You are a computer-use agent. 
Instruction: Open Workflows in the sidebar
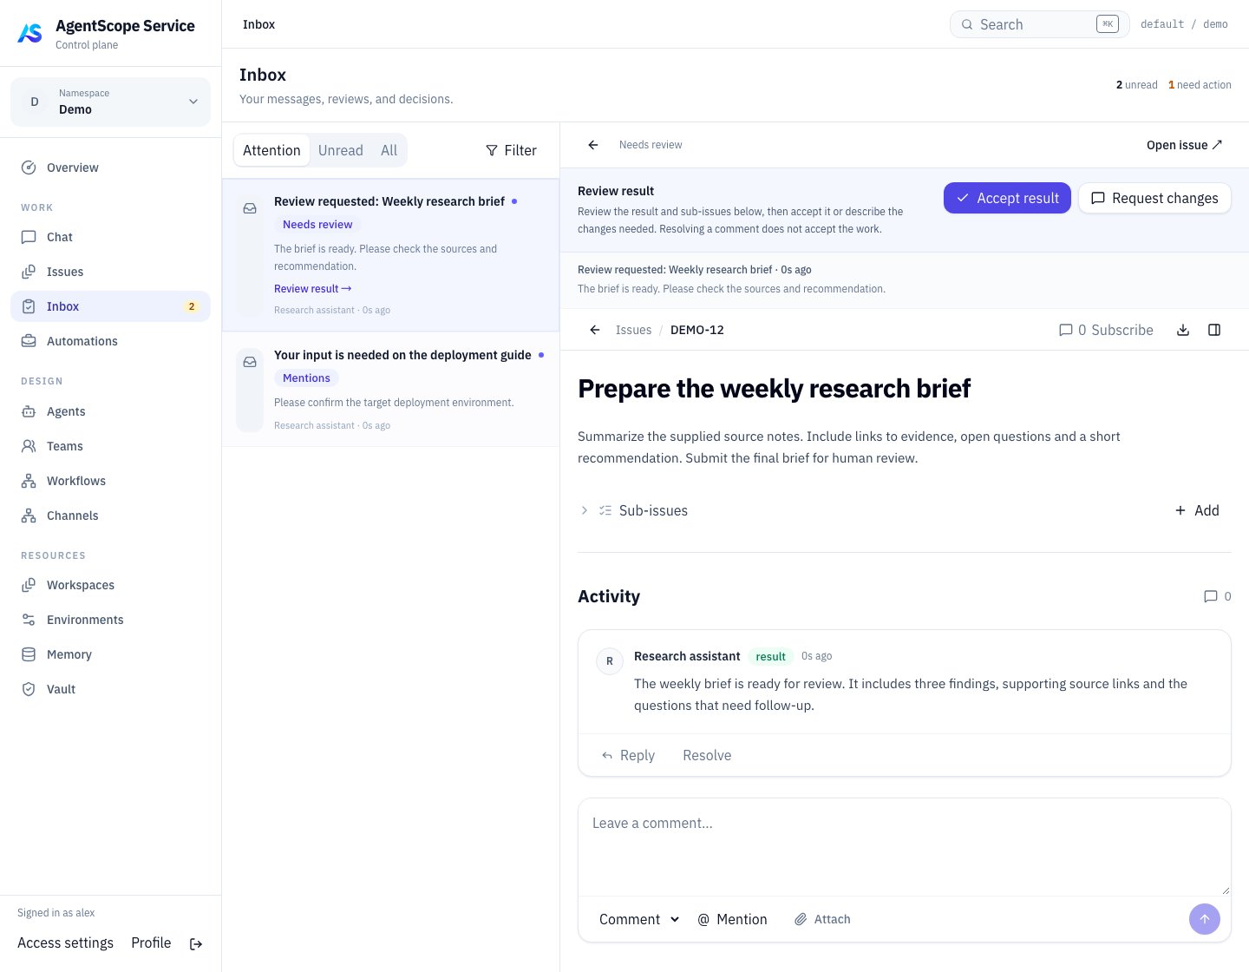110,481
